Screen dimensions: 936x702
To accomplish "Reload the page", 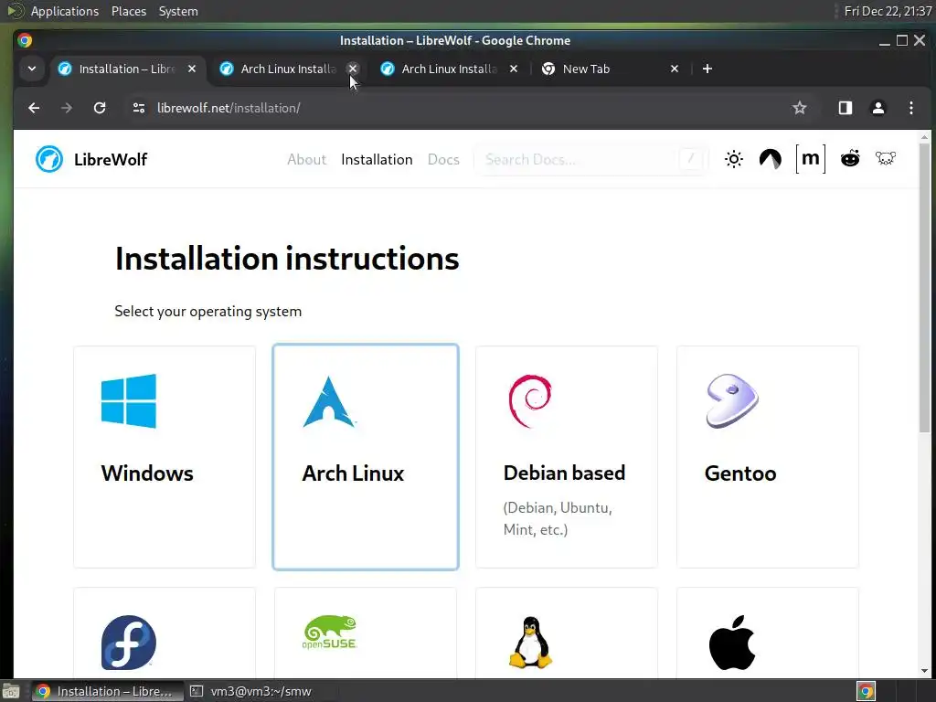I will pyautogui.click(x=100, y=108).
